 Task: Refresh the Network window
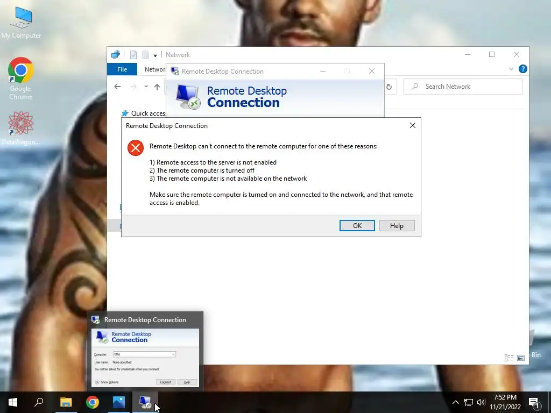[x=389, y=87]
